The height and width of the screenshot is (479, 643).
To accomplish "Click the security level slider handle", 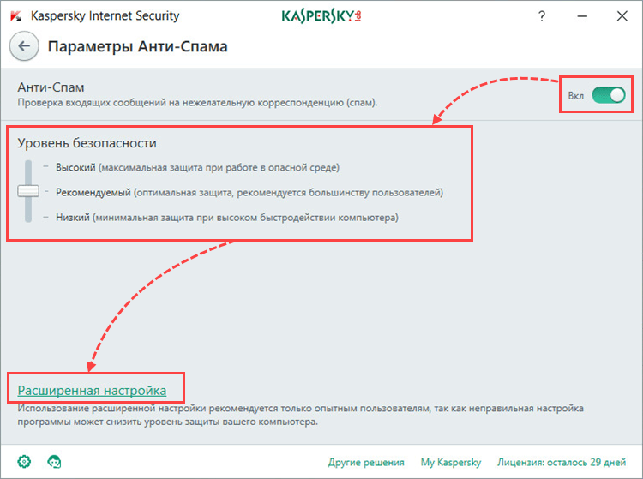I will click(28, 191).
